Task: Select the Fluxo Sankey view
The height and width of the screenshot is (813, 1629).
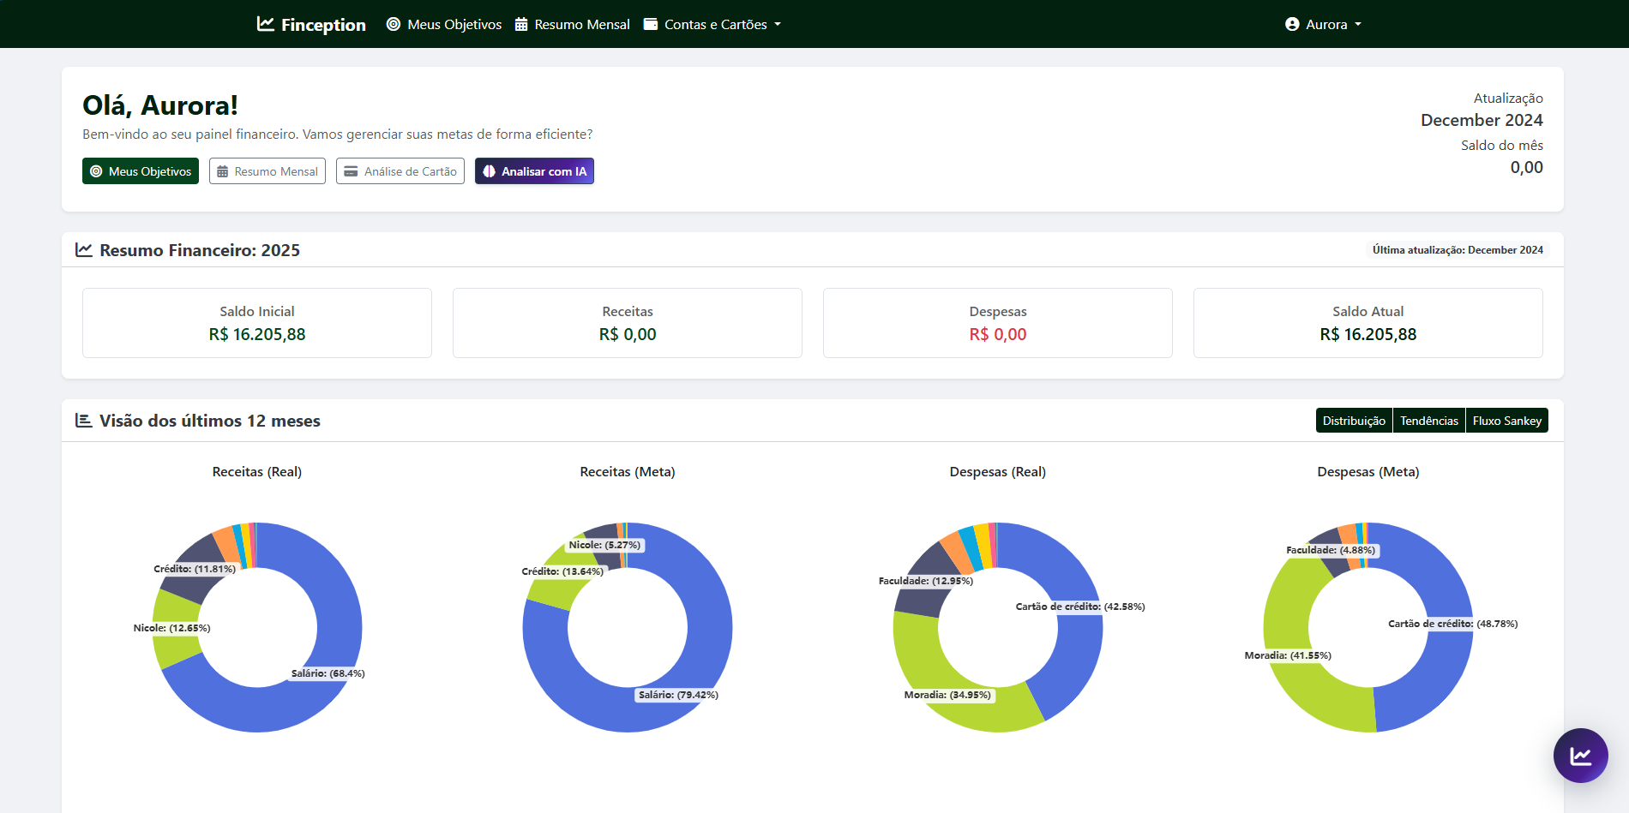Action: click(x=1507, y=420)
